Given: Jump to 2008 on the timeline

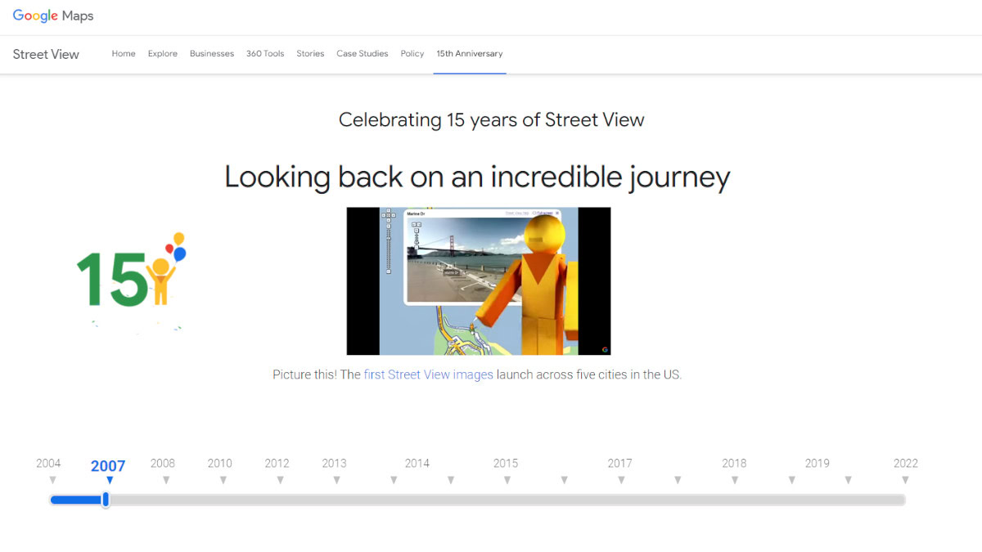Looking at the screenshot, I should click(163, 463).
